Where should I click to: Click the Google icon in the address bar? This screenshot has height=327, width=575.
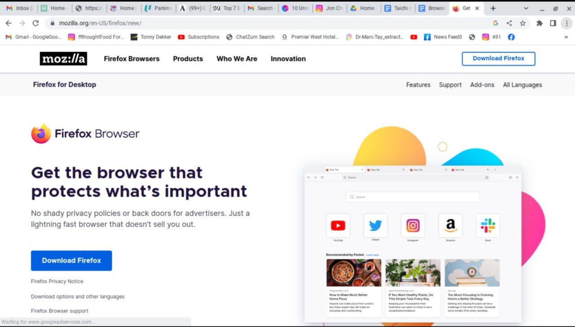[495, 23]
